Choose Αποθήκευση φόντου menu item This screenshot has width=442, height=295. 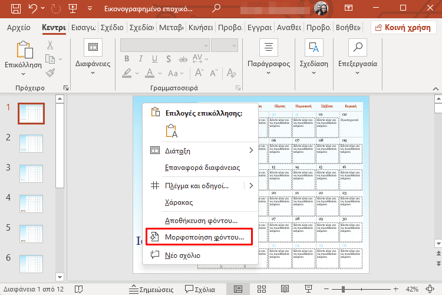coord(200,221)
